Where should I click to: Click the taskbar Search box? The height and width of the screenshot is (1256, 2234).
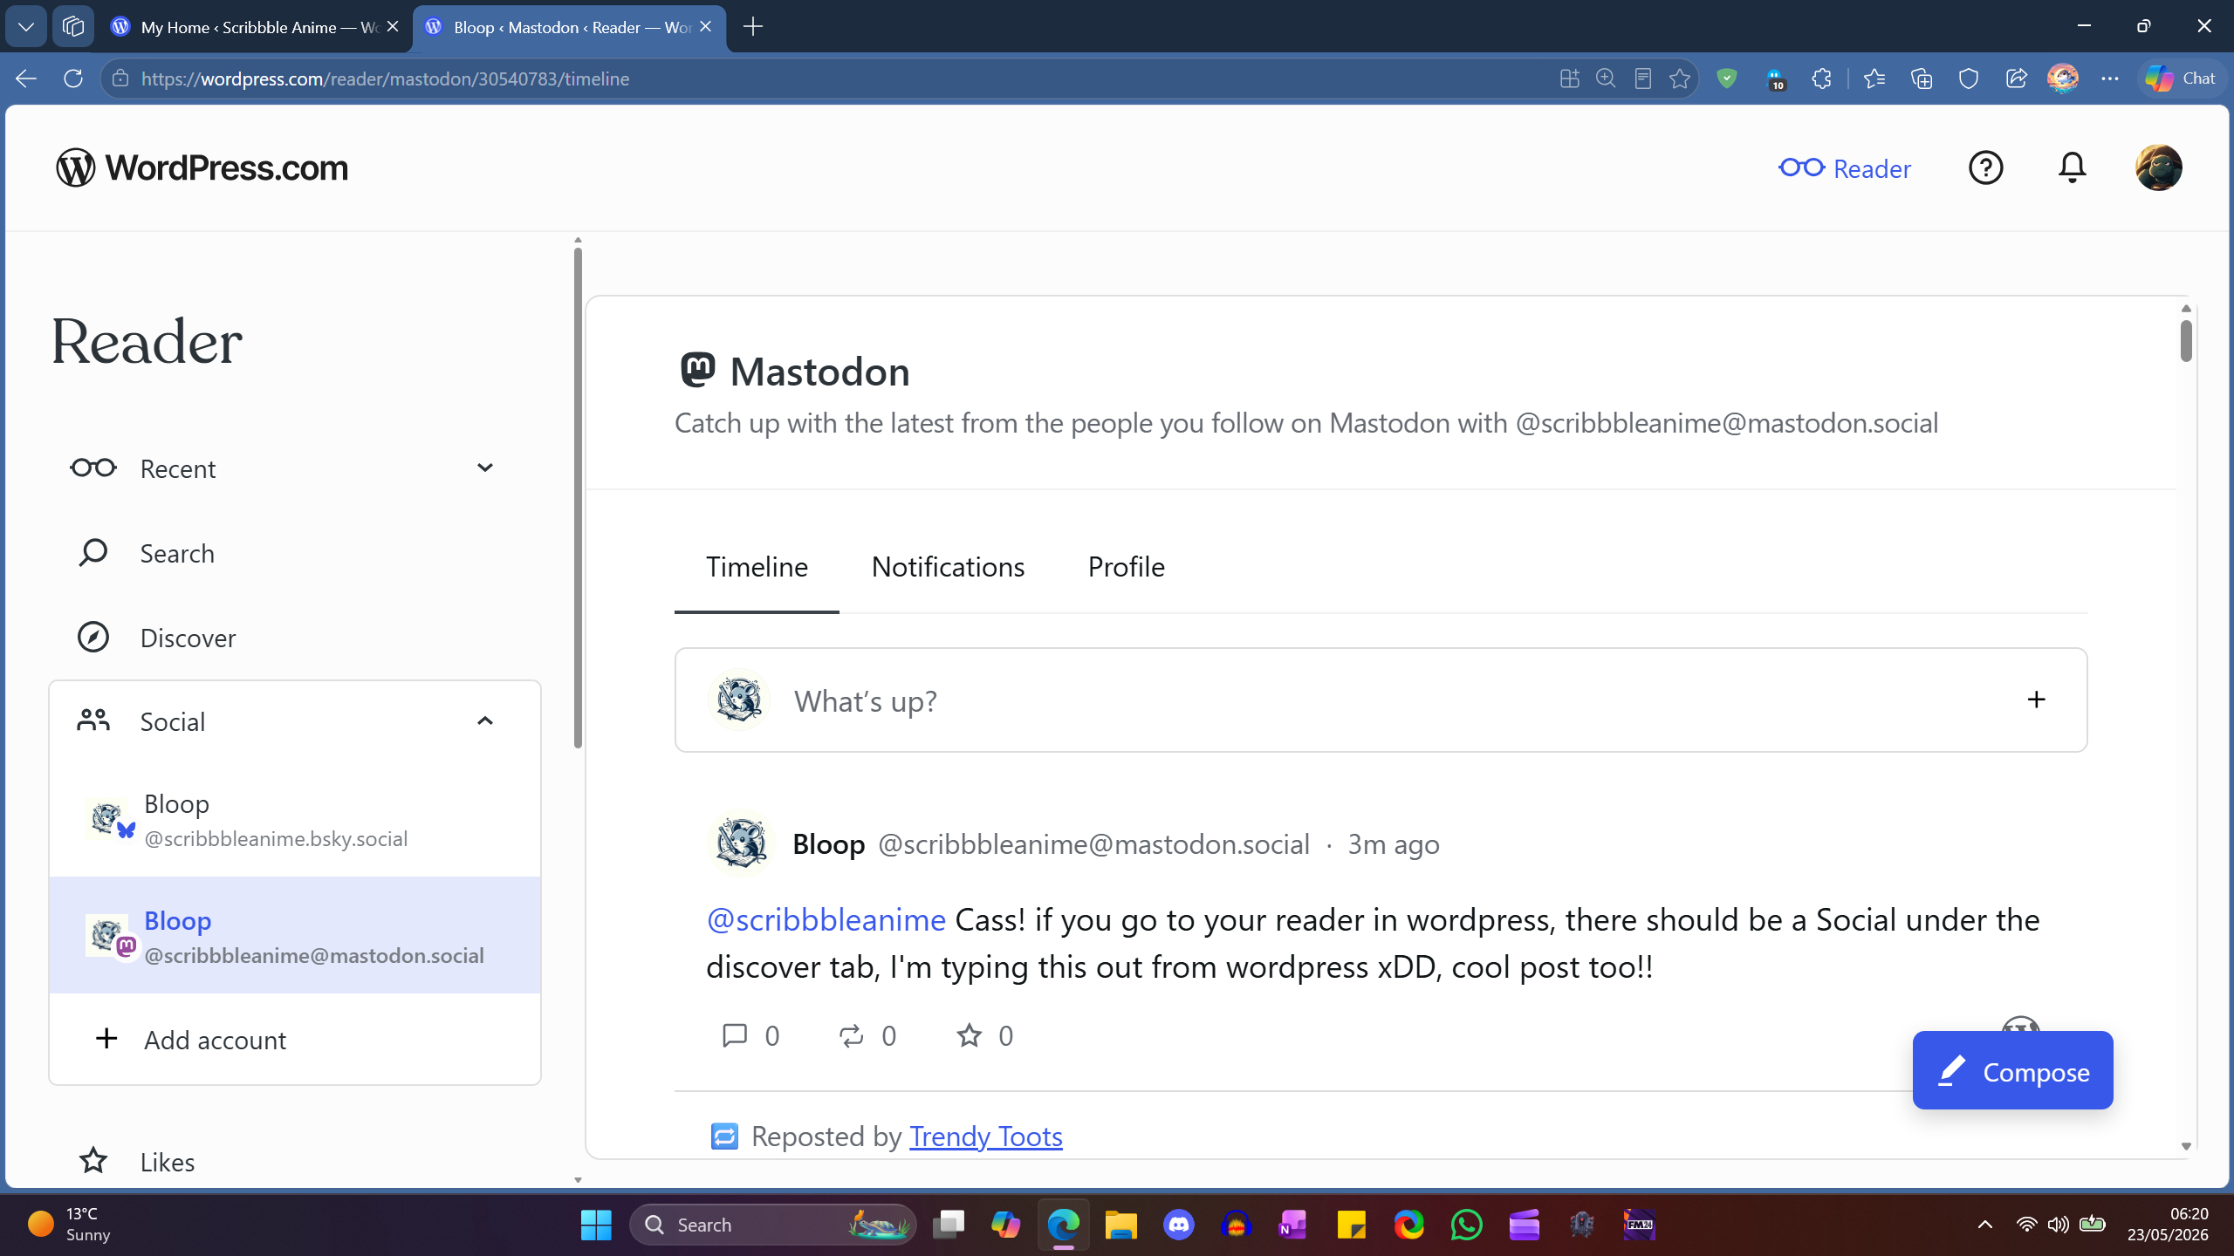[x=772, y=1225]
